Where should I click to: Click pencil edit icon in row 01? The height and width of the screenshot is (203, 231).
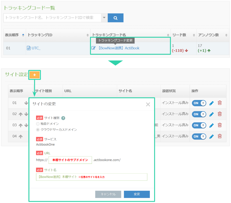click(x=211, y=103)
